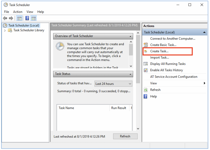
Task: Click overview text scrollbar down arrow
Action: point(131,66)
